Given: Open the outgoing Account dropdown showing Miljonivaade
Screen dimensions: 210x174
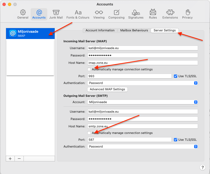Looking at the screenshot, I should click(142, 102).
